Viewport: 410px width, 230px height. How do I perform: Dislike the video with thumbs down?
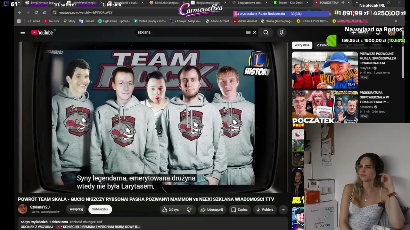(189, 210)
